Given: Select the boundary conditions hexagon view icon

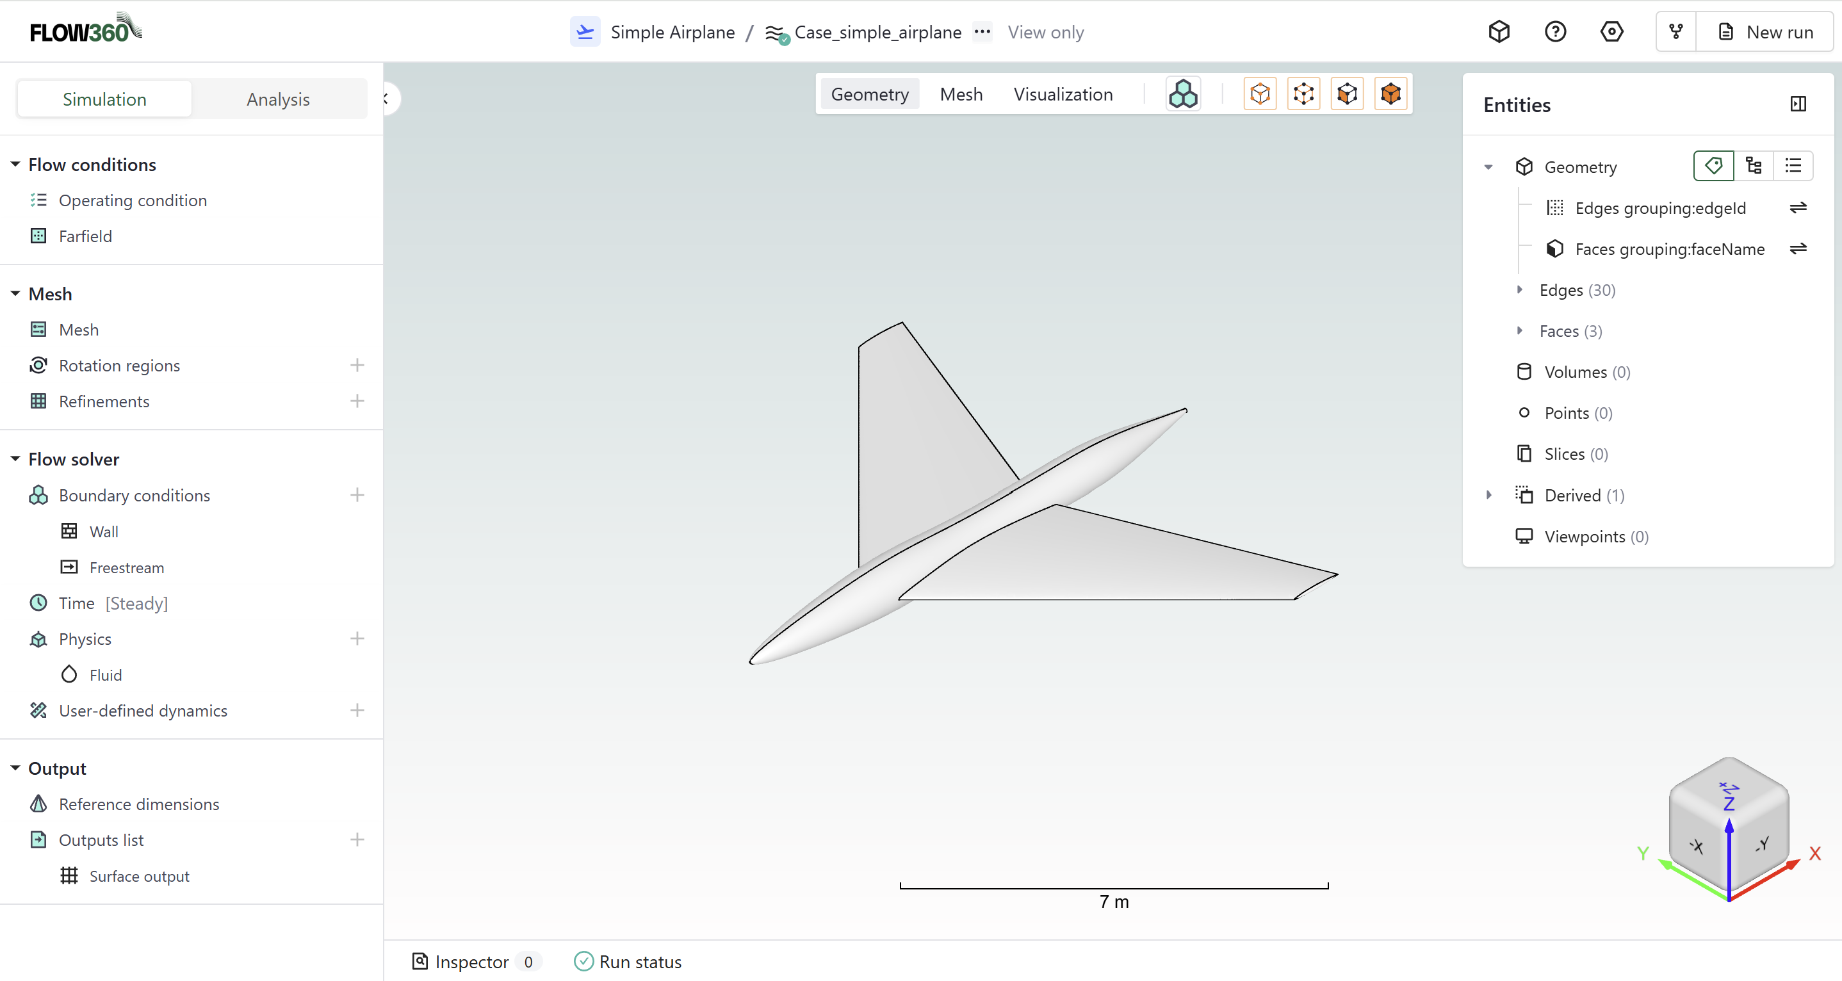Looking at the screenshot, I should pyautogui.click(x=1183, y=93).
